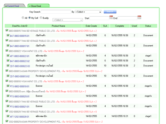The image size is (166, 124).
Task: Click check icon beside deal 0803-000020
Action: (7, 91)
